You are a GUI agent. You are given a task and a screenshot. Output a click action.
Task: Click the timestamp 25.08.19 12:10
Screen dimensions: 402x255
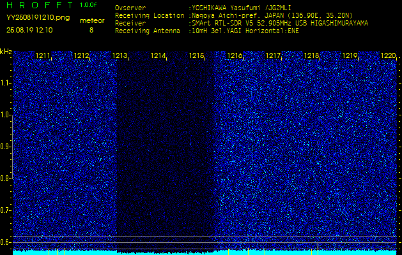tap(29, 30)
